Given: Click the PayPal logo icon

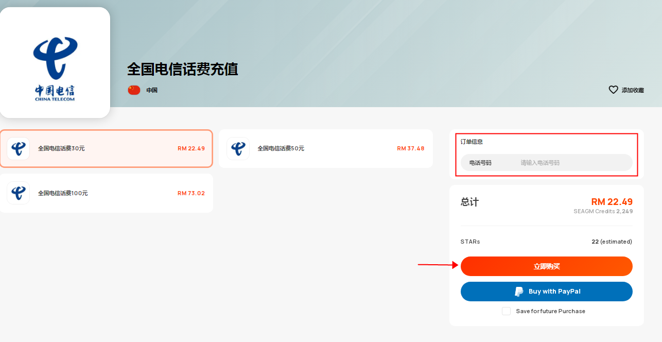Looking at the screenshot, I should click(x=519, y=292).
